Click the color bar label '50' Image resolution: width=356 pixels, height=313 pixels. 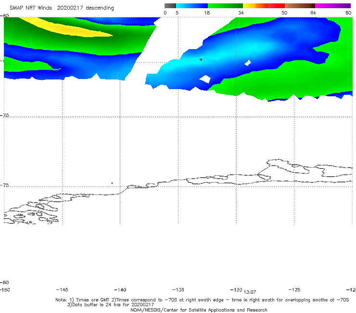284,13
